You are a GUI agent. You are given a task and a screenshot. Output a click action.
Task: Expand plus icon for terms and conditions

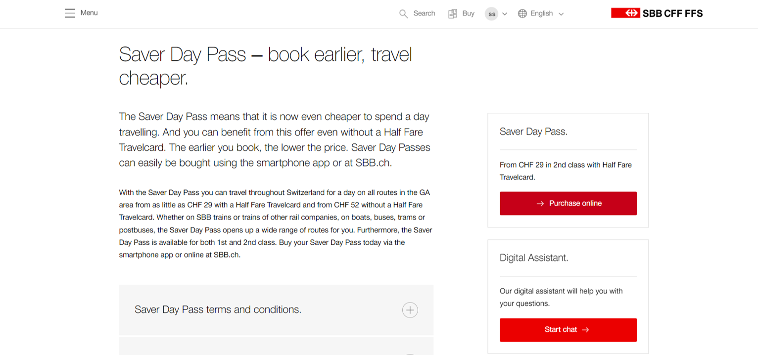pos(410,310)
